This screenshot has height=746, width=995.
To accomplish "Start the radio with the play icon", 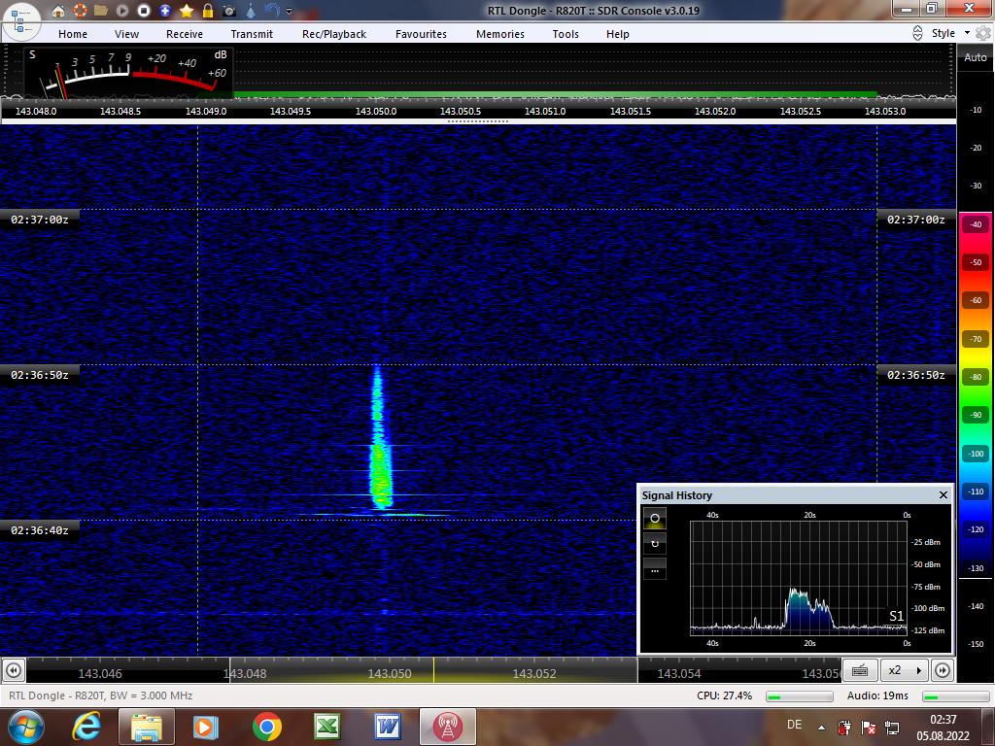I will [122, 10].
